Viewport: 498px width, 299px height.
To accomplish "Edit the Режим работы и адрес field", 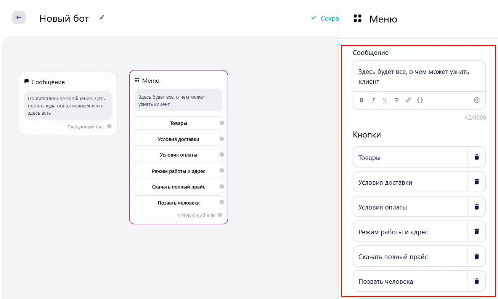I will click(410, 232).
